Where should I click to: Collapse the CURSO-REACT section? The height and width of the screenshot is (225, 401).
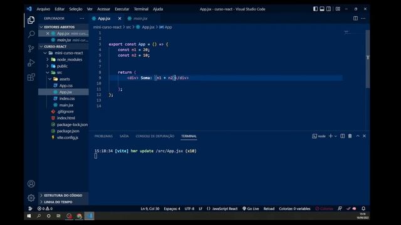(63, 46)
